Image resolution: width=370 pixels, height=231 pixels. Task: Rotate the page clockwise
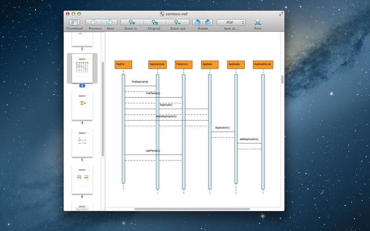point(208,22)
